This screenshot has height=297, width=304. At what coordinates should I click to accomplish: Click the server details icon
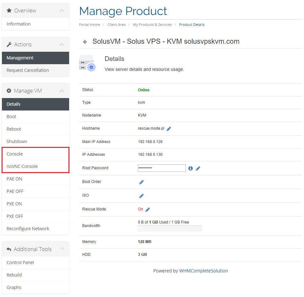tap(87, 63)
